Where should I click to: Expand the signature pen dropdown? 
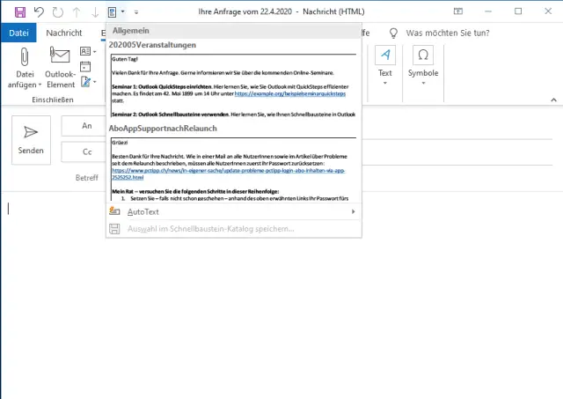click(x=94, y=82)
